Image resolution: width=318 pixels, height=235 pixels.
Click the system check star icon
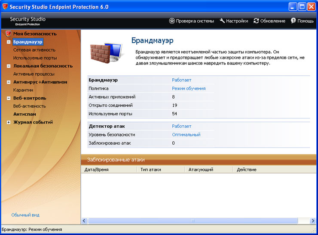tap(172, 21)
